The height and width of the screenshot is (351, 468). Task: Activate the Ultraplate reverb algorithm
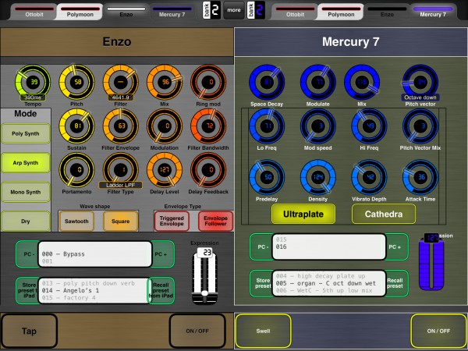click(303, 214)
